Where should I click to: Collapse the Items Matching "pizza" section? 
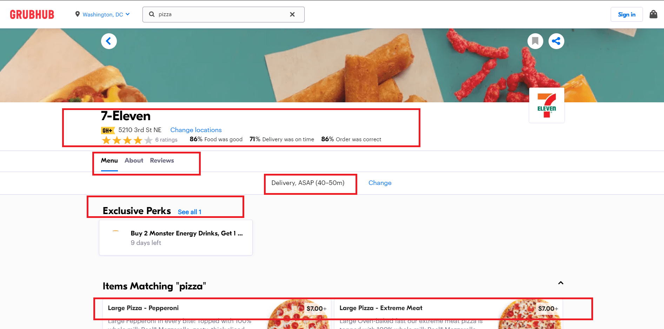tap(560, 283)
